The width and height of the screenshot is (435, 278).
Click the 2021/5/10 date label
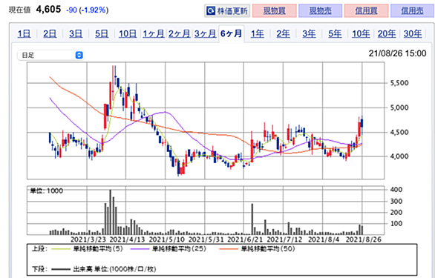click(x=167, y=239)
